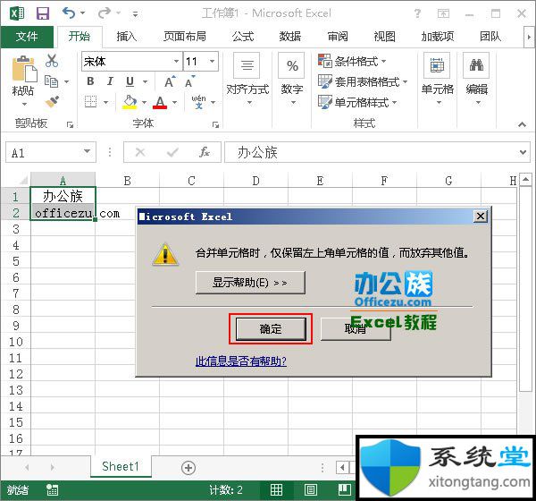Click 确定 in the merge warning dialog
536x501 pixels.
click(271, 328)
